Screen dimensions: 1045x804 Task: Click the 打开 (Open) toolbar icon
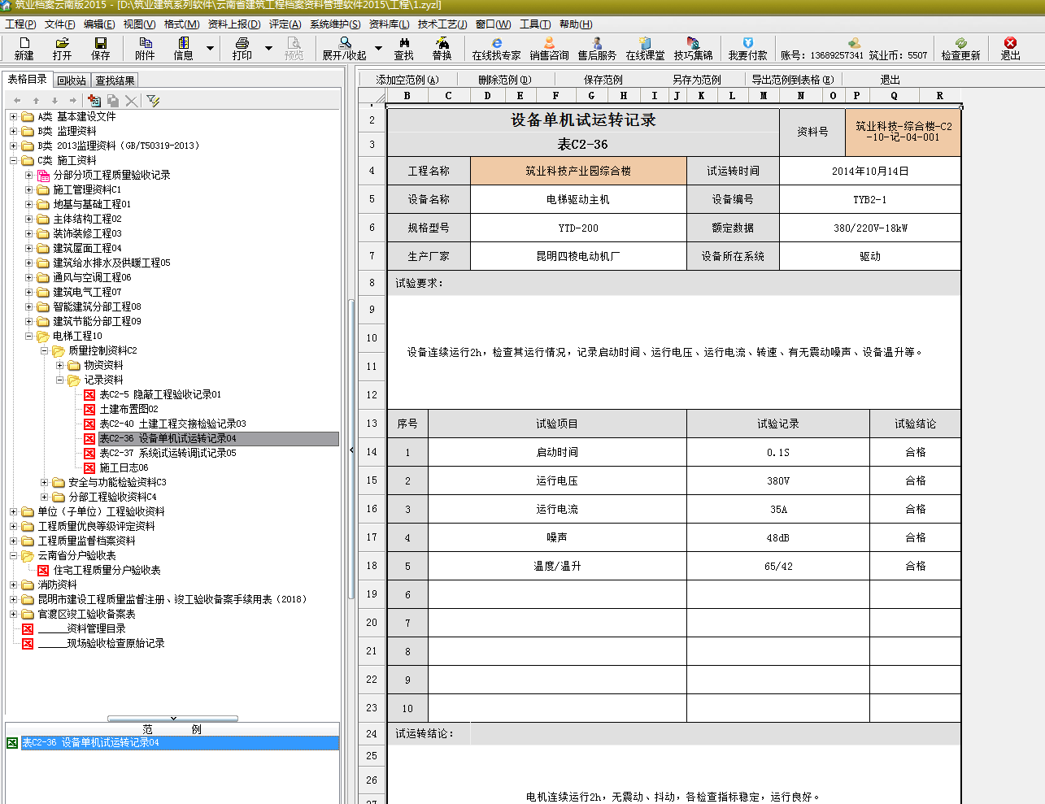[x=62, y=48]
